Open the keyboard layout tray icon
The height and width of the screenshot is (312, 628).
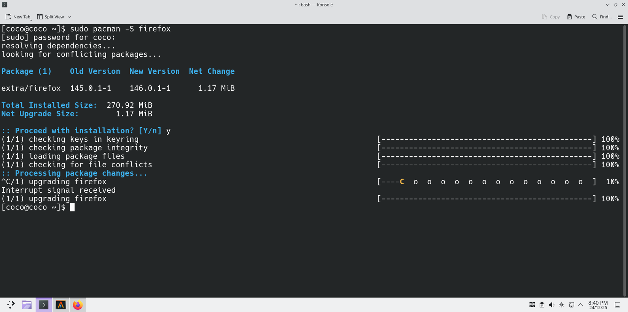coord(532,305)
